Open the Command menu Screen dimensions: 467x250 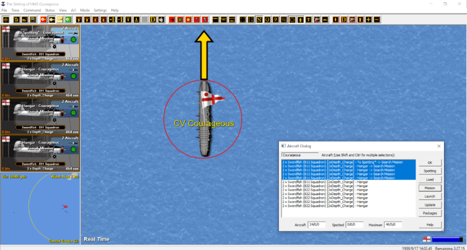point(32,10)
